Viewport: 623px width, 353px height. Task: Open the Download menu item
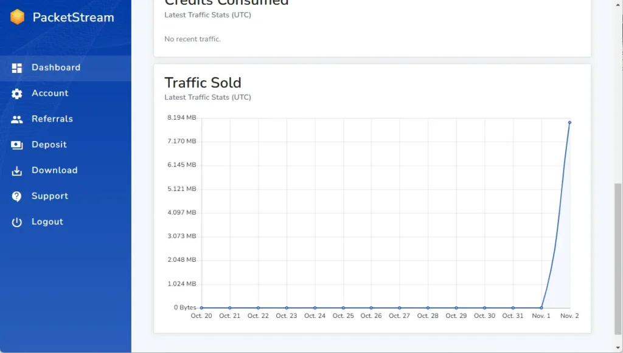pyautogui.click(x=66, y=171)
